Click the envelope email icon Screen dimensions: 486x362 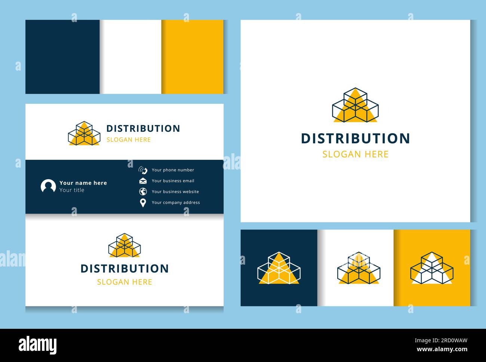click(143, 181)
